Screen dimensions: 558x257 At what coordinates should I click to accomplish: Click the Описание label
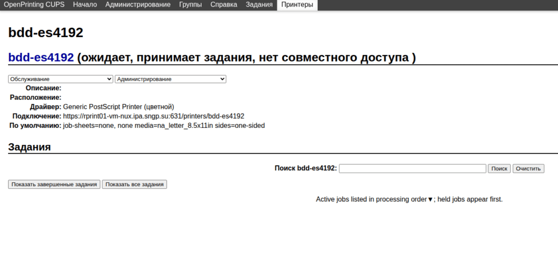(x=44, y=88)
